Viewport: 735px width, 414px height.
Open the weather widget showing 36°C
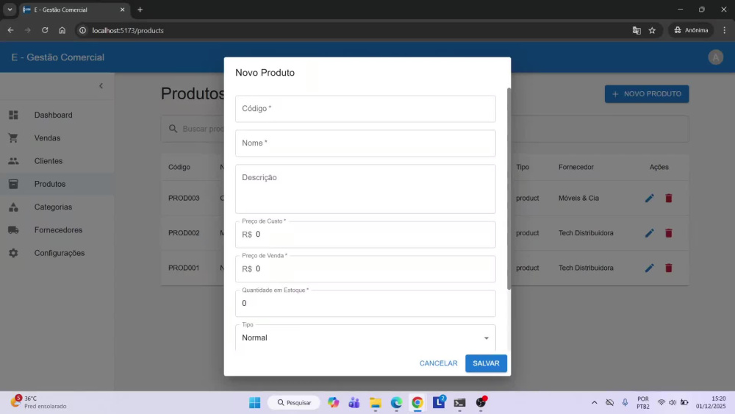[x=39, y=402]
